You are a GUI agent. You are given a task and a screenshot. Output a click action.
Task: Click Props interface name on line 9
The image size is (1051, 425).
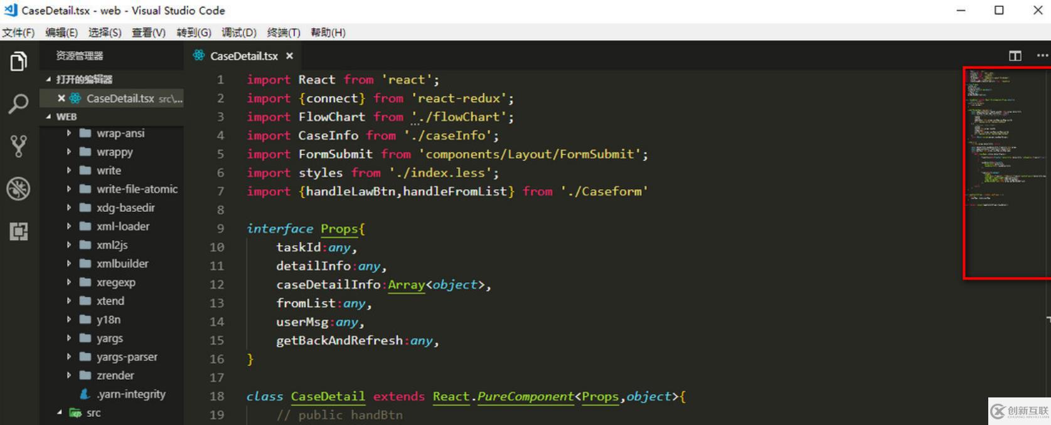click(339, 229)
